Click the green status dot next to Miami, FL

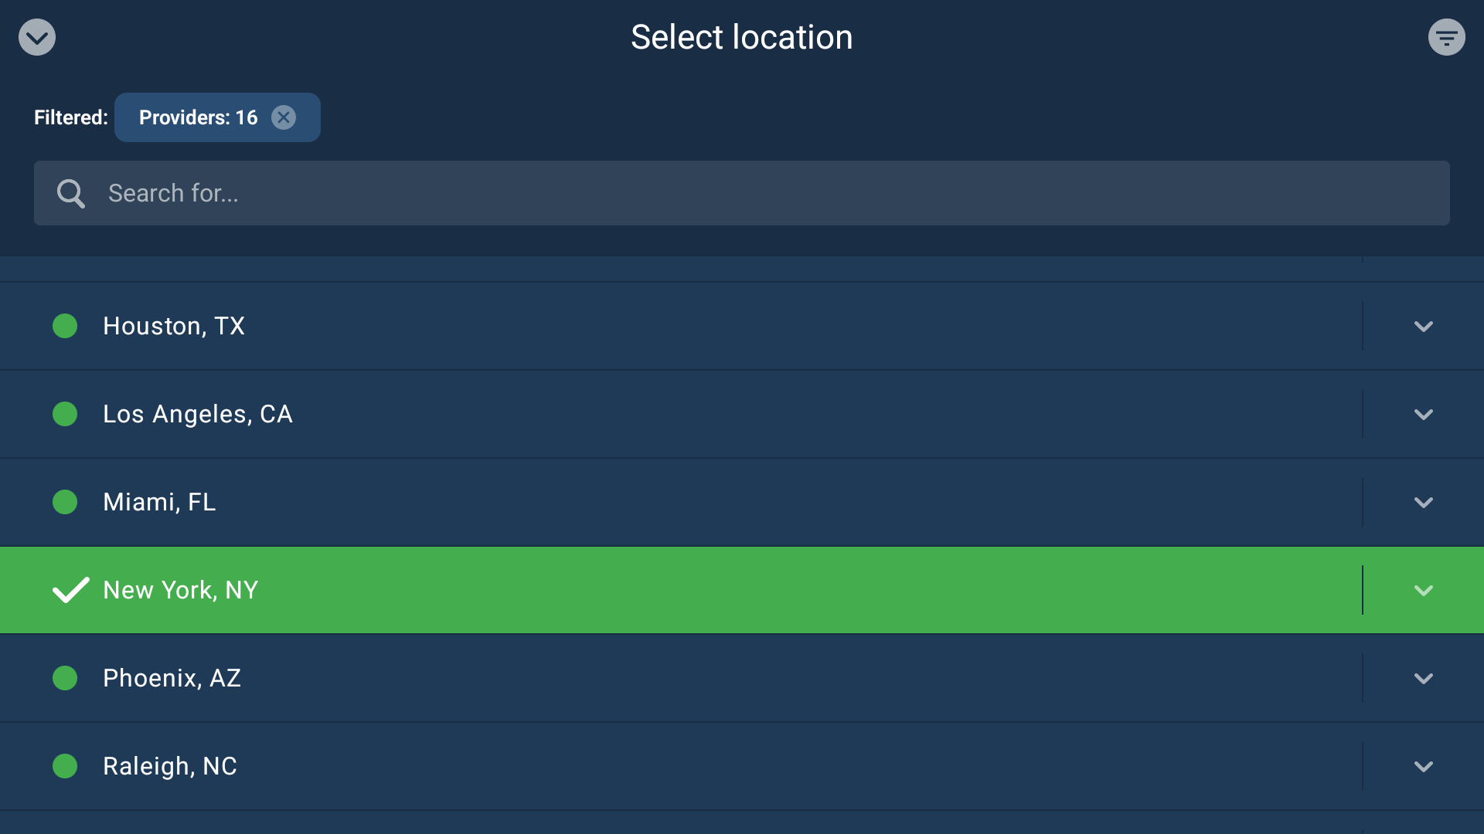(x=65, y=502)
